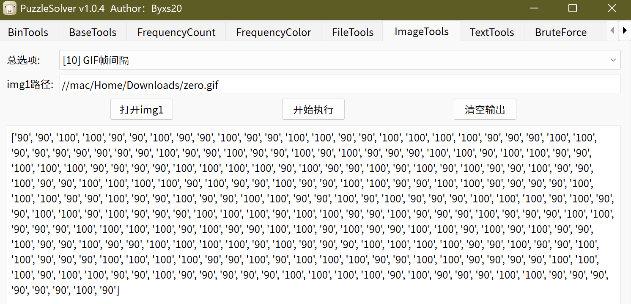Open the BaseTools tab

(x=93, y=33)
